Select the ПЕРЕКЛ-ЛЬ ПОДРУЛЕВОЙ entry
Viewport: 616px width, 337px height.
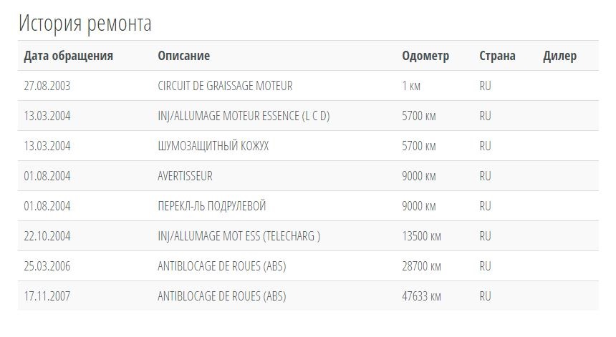(x=212, y=206)
